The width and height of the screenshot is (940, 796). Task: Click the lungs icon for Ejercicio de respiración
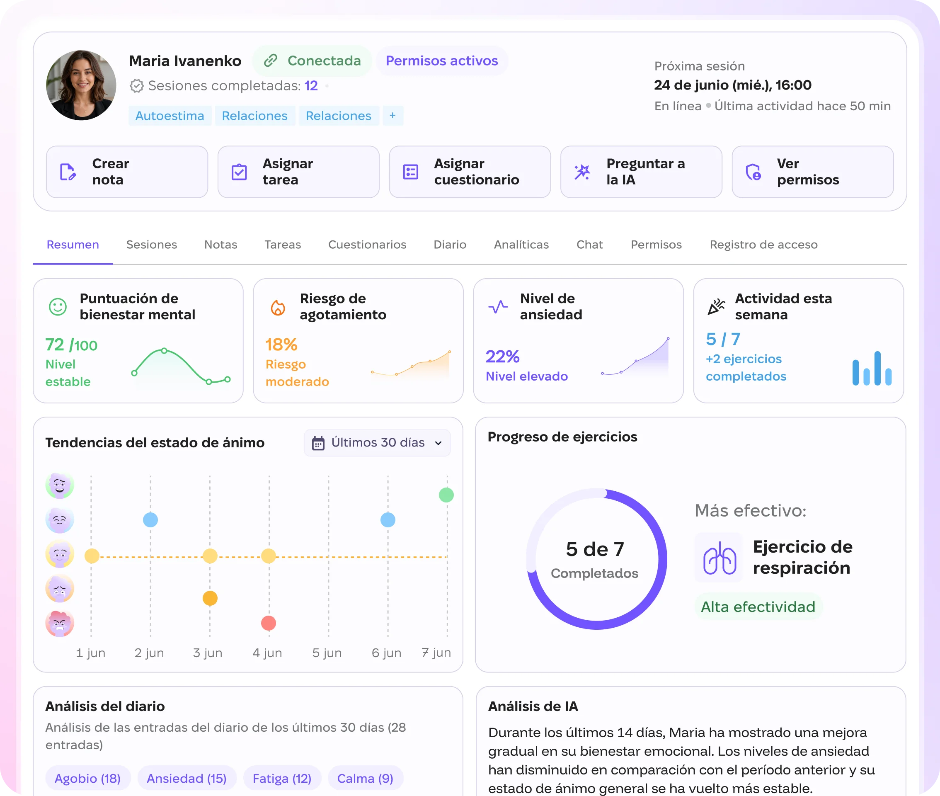(720, 558)
